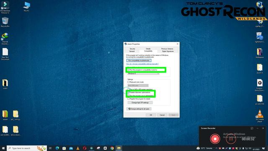Select the VLC media player desktop shortcut

tap(260, 116)
